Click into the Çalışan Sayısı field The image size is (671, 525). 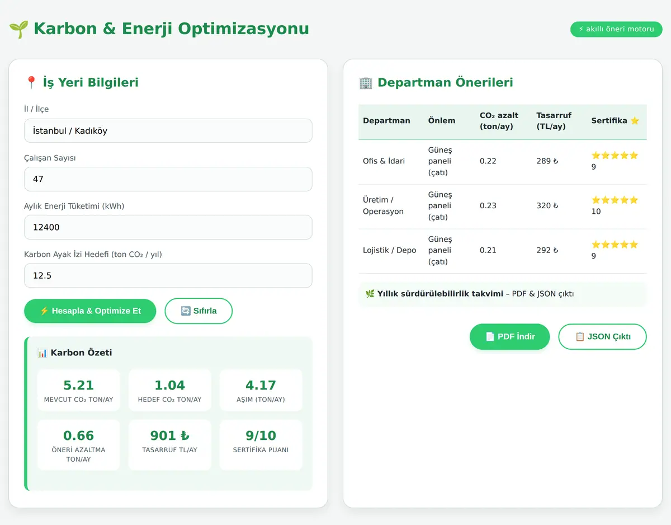pyautogui.click(x=168, y=179)
